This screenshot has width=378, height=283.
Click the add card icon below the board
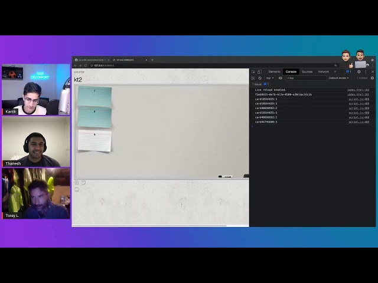tap(77, 183)
